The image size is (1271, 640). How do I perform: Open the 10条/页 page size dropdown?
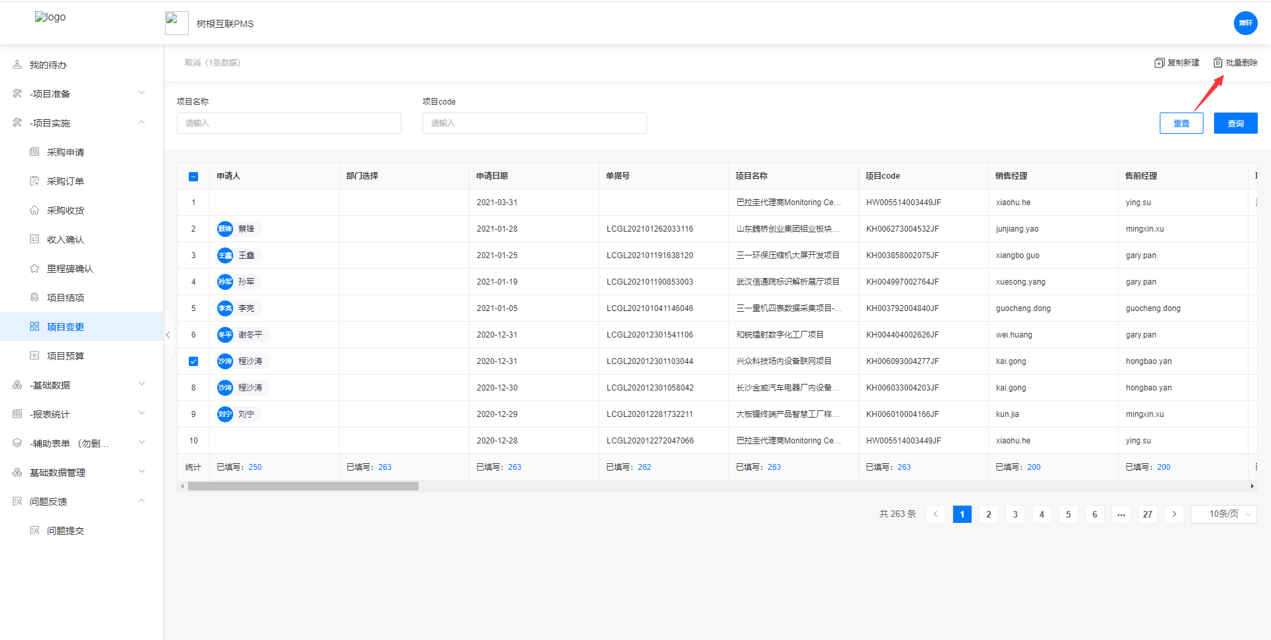1224,514
